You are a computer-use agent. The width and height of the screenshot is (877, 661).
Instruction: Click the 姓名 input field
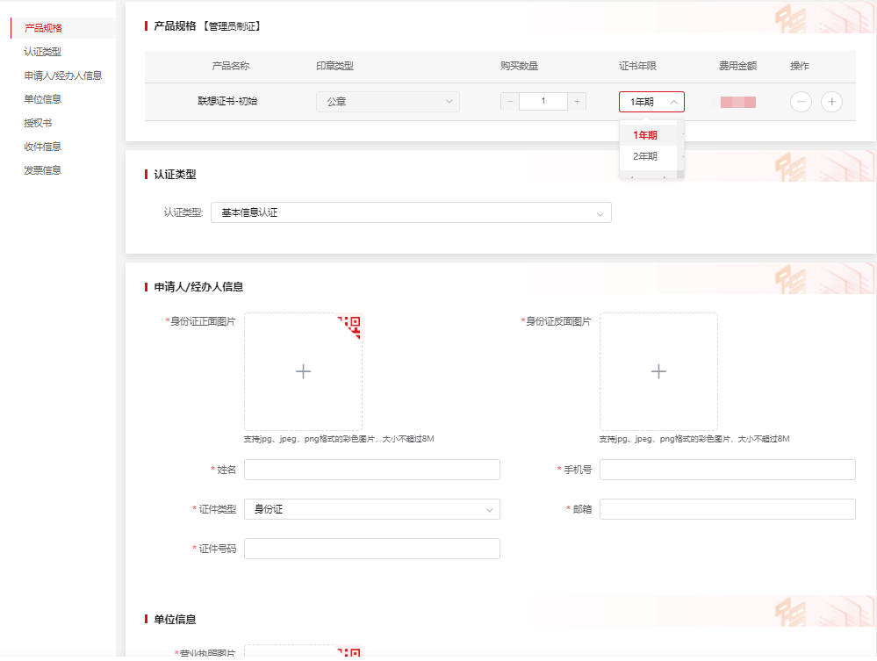(x=371, y=470)
